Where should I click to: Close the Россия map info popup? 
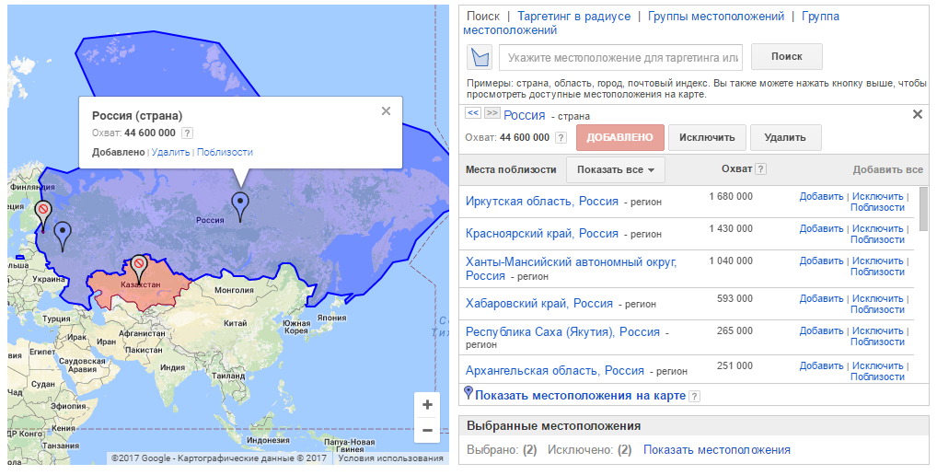click(386, 111)
